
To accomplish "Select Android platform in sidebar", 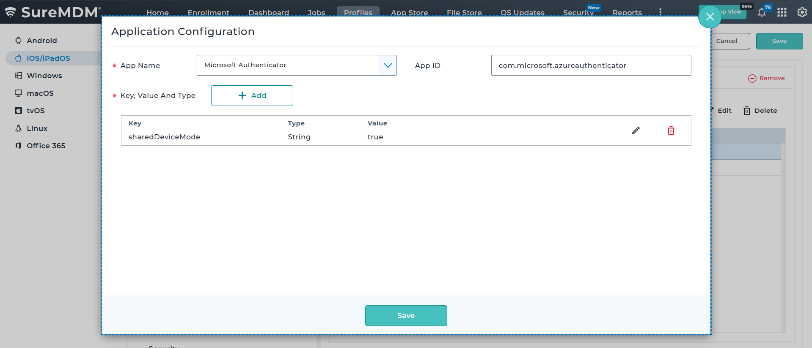I will click(x=41, y=41).
